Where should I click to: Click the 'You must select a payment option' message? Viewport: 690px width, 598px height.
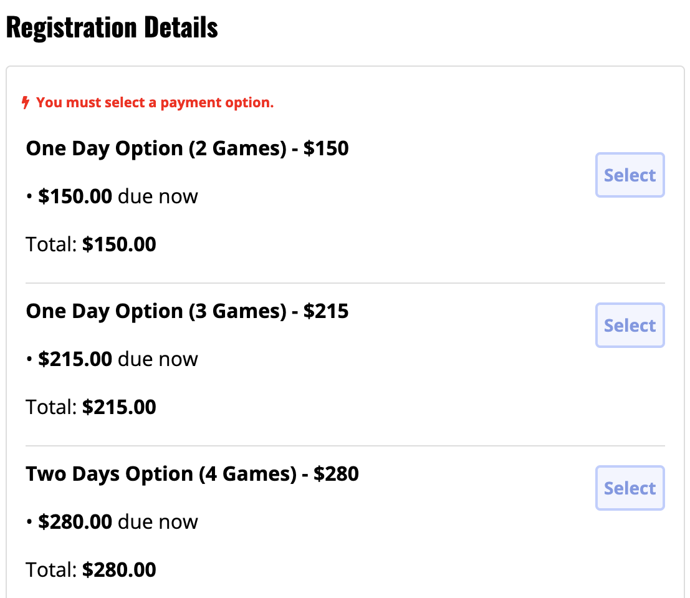(x=155, y=102)
